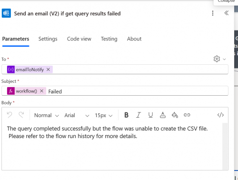Expand the Normal paragraph style dropdown
The width and height of the screenshot is (238, 180).
[x=47, y=115]
